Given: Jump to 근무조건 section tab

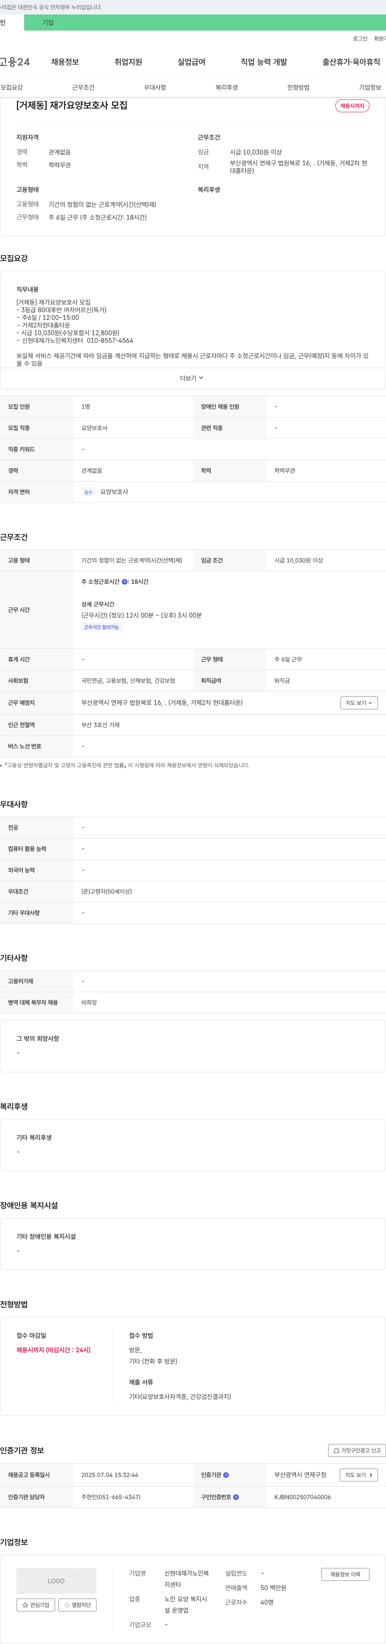Looking at the screenshot, I should tap(83, 87).
